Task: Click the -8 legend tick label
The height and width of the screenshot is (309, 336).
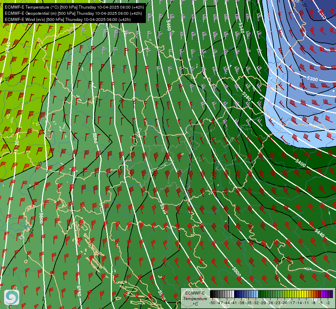Action: click(x=313, y=303)
